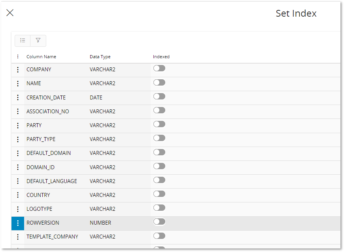Open header row kebab menu
The image size is (344, 252).
18,57
